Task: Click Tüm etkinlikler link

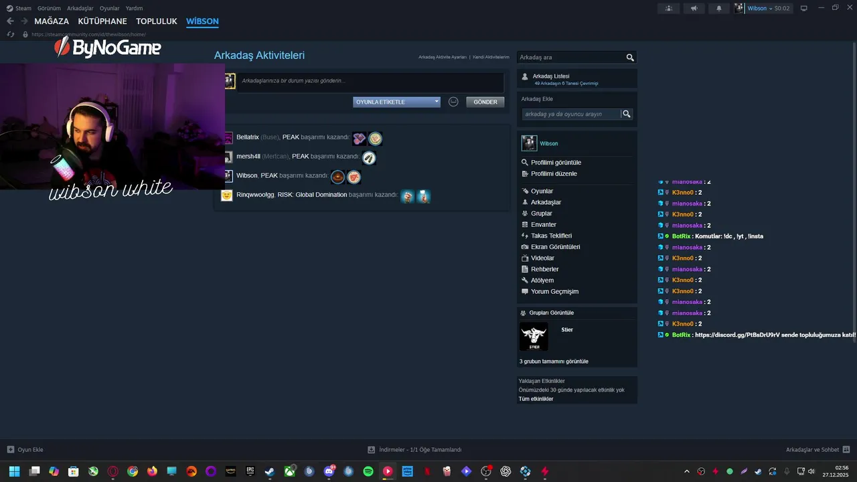Action: point(536,399)
